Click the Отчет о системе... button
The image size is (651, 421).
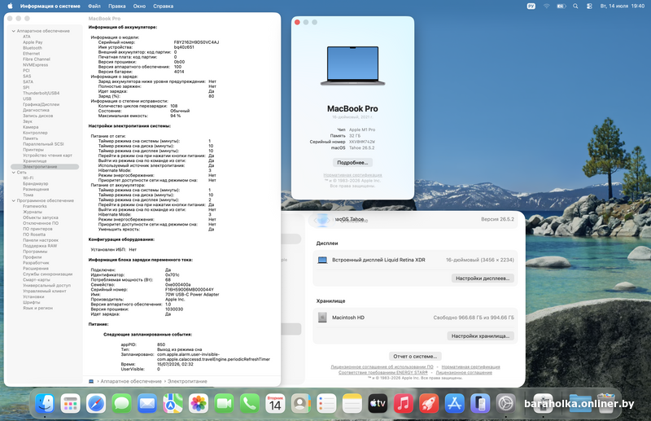point(415,356)
